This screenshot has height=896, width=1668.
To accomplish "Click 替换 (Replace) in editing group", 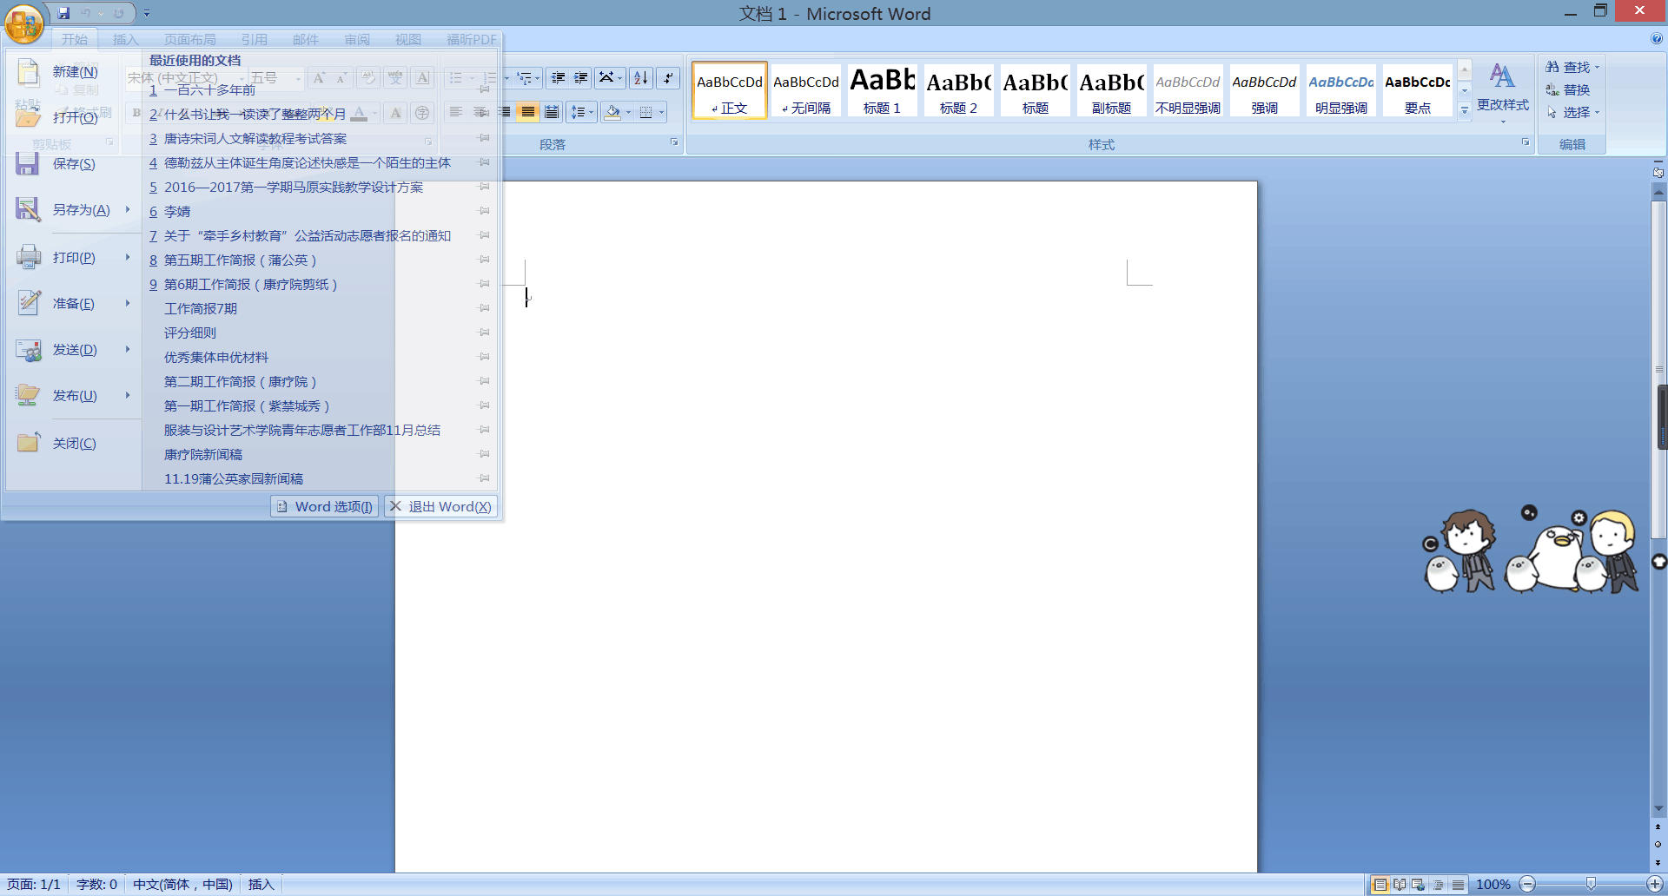I will 1568,89.
